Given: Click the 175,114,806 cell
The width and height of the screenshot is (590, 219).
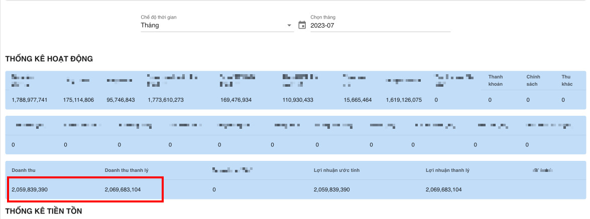Looking at the screenshot, I should pos(78,100).
